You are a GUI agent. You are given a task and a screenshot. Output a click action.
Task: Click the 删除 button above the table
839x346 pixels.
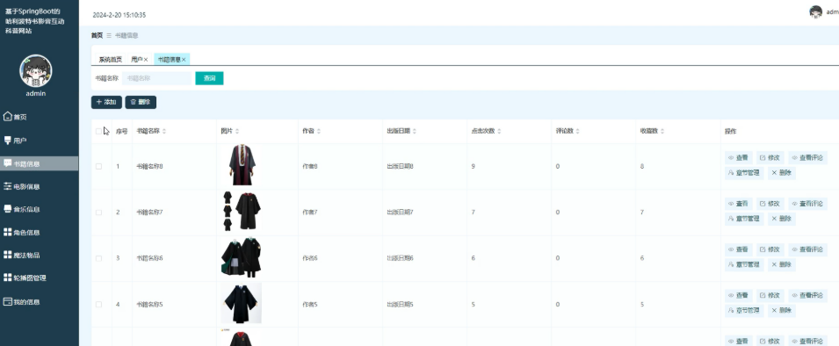pyautogui.click(x=141, y=102)
